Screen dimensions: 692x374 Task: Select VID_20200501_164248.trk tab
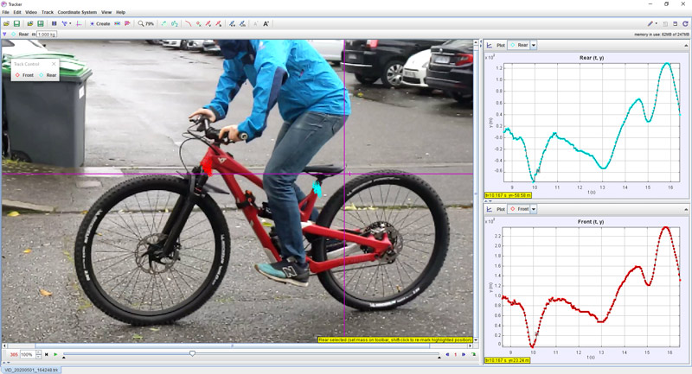31,370
